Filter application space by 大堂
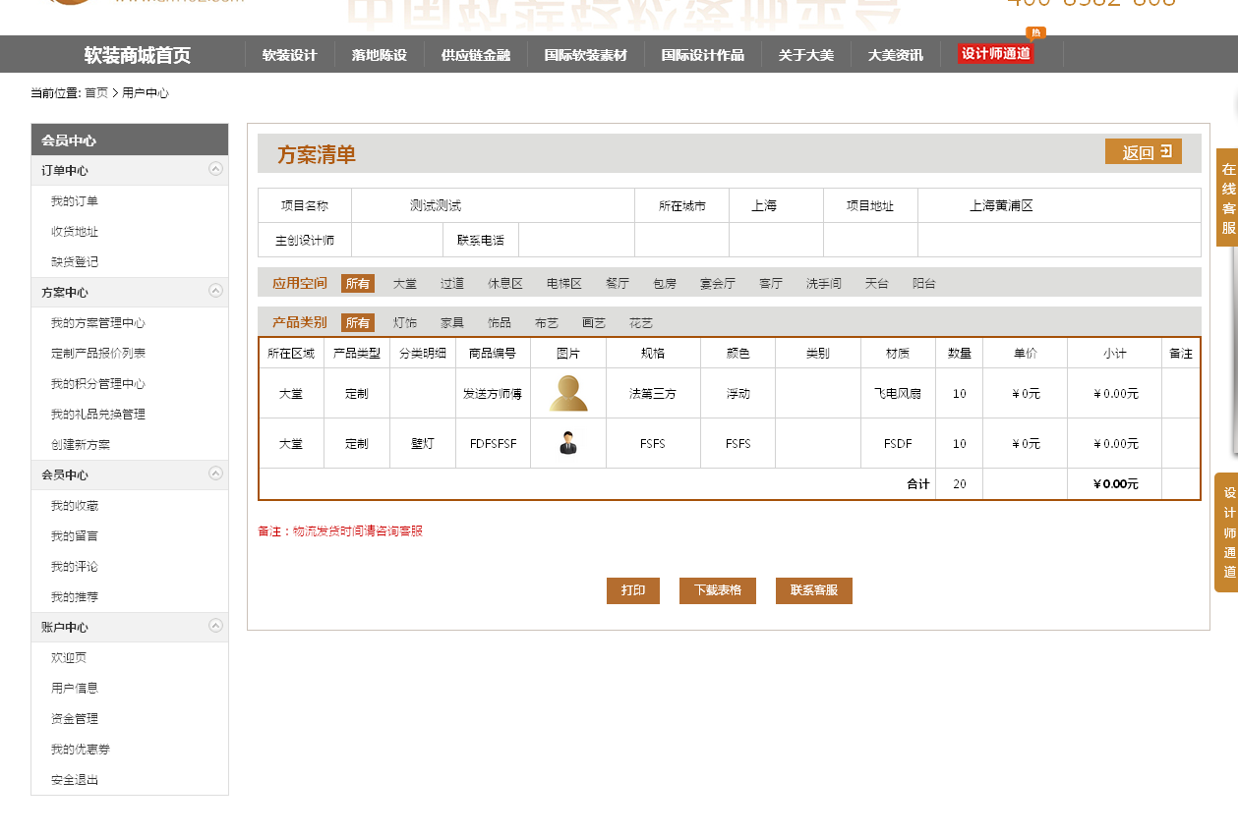 405,284
